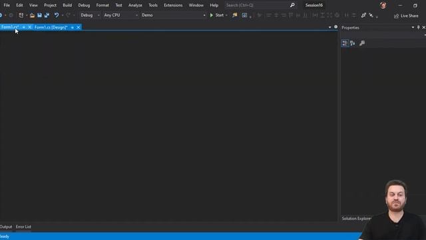Open the Debug configuration dropdown
Image resolution: width=426 pixels, height=240 pixels.
point(90,15)
